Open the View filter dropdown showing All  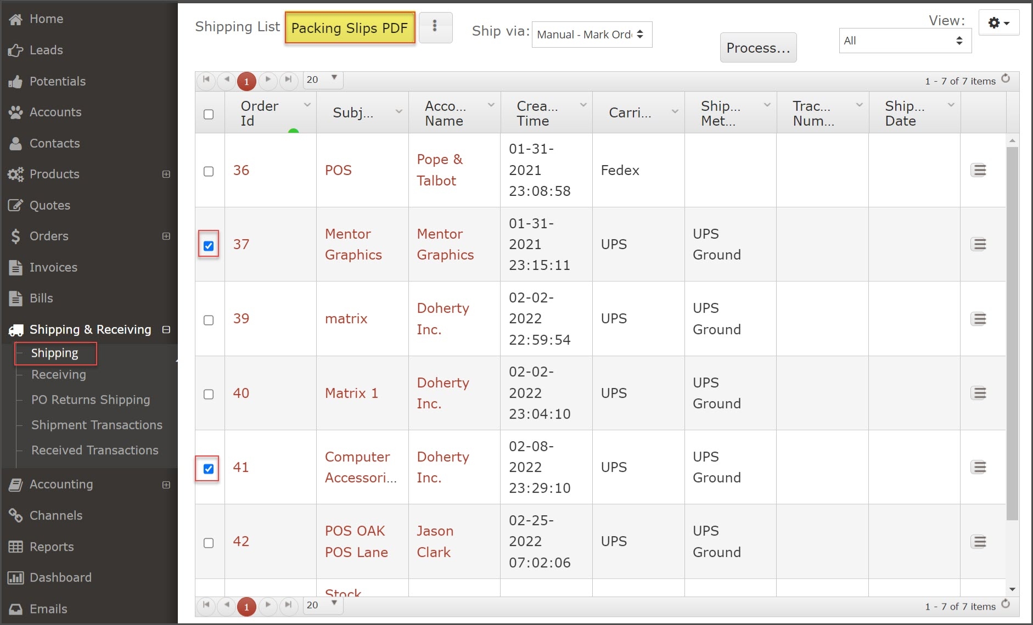click(x=905, y=41)
